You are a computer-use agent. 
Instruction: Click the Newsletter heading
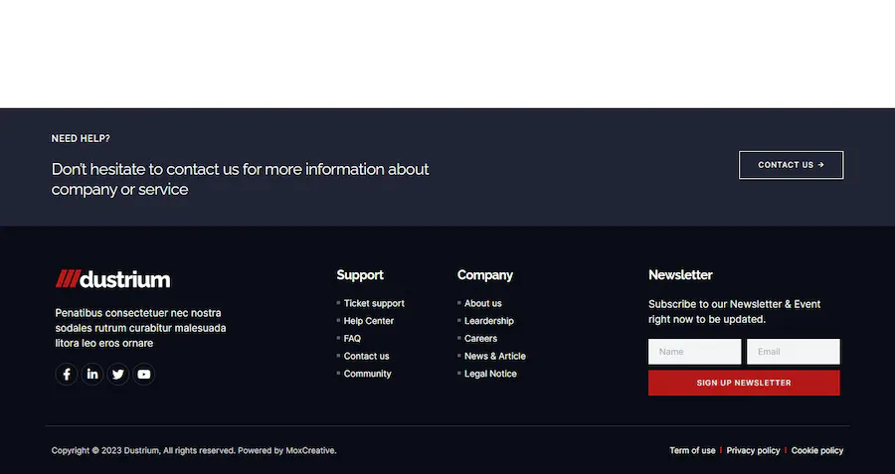point(680,275)
